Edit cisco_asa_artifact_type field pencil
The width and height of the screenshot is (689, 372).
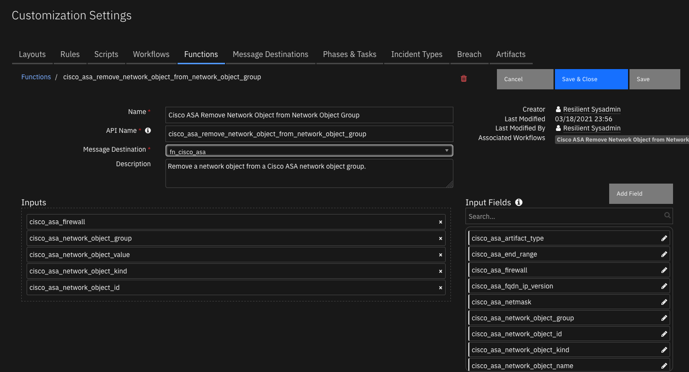664,238
